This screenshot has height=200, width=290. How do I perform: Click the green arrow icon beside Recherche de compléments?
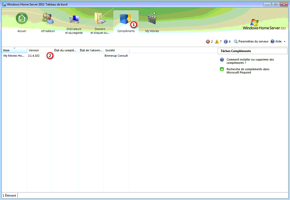[222, 69]
